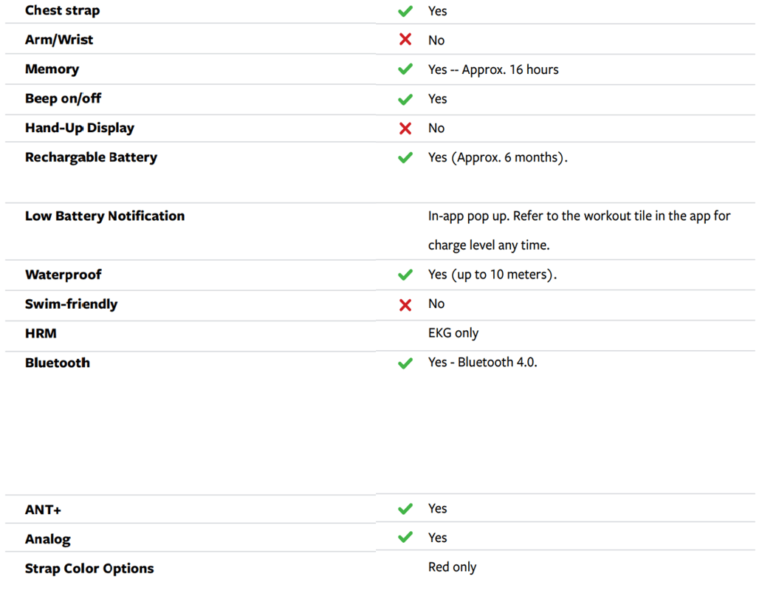Image resolution: width=762 pixels, height=616 pixels.
Task: Select the Low Battery Notification label
Action: coord(105,216)
